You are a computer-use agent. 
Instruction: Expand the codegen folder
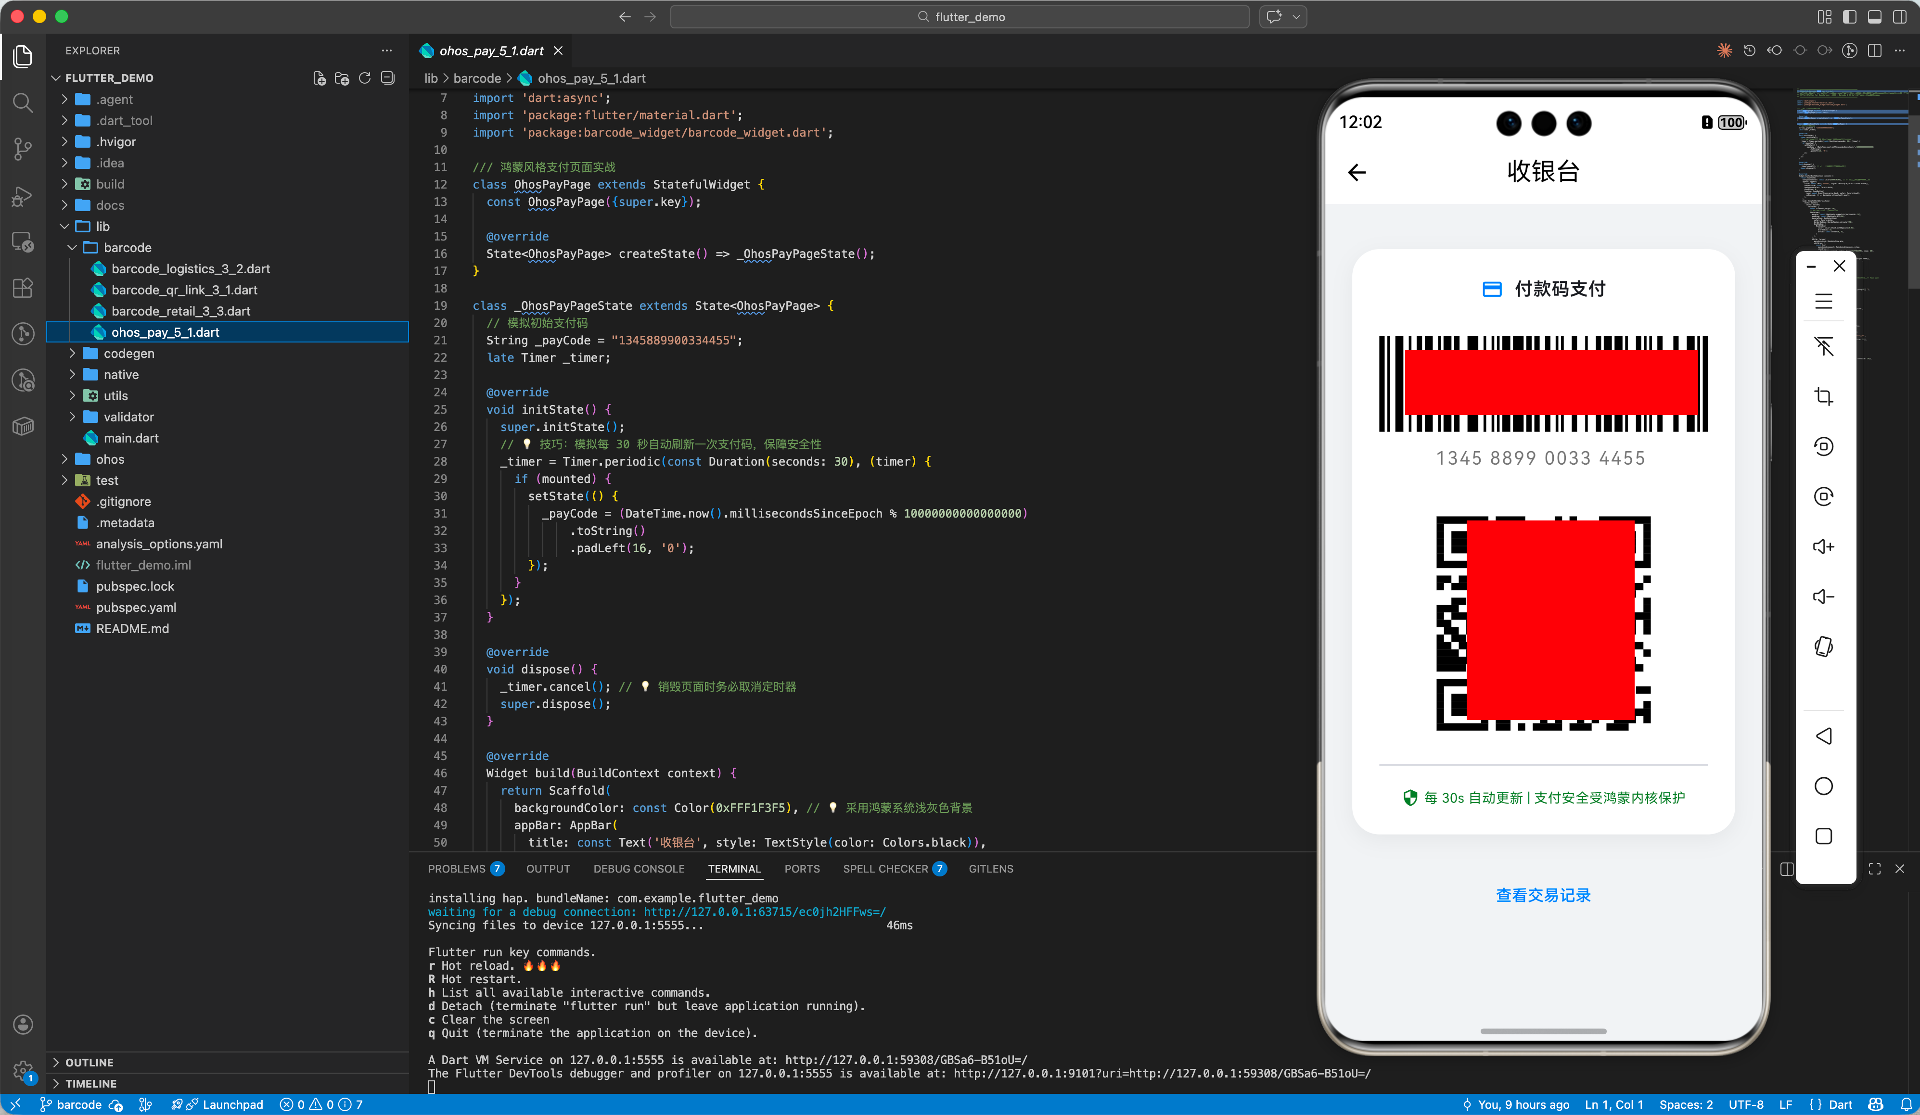(129, 354)
